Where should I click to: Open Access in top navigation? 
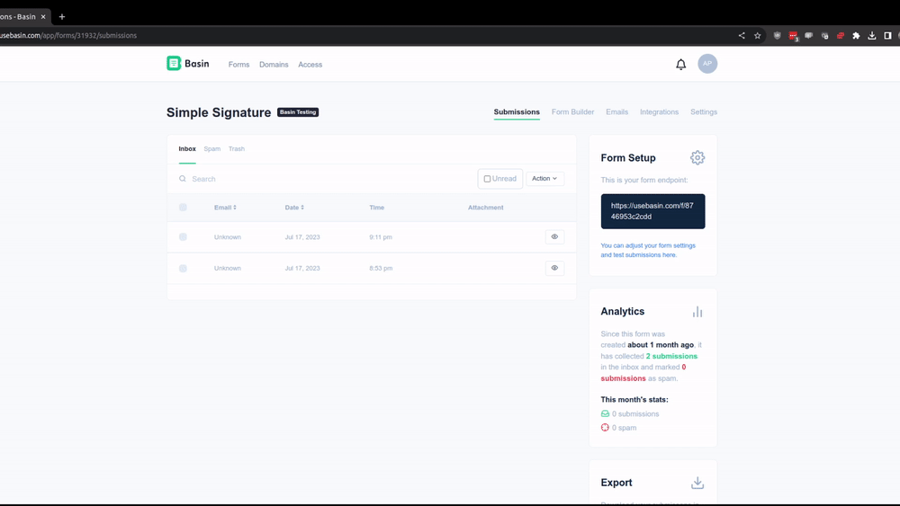click(310, 65)
